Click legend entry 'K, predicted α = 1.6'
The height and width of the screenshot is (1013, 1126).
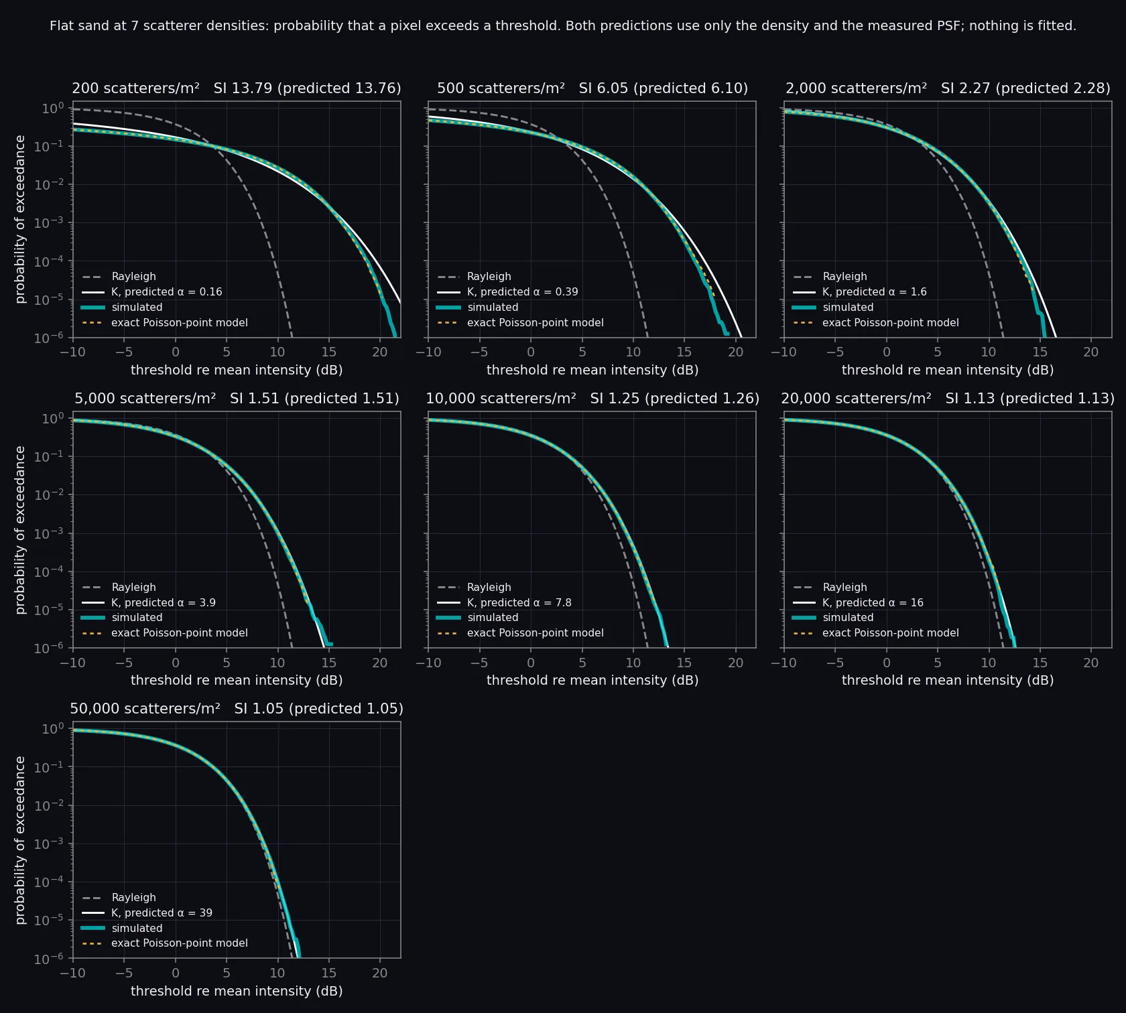pyautogui.click(x=875, y=292)
